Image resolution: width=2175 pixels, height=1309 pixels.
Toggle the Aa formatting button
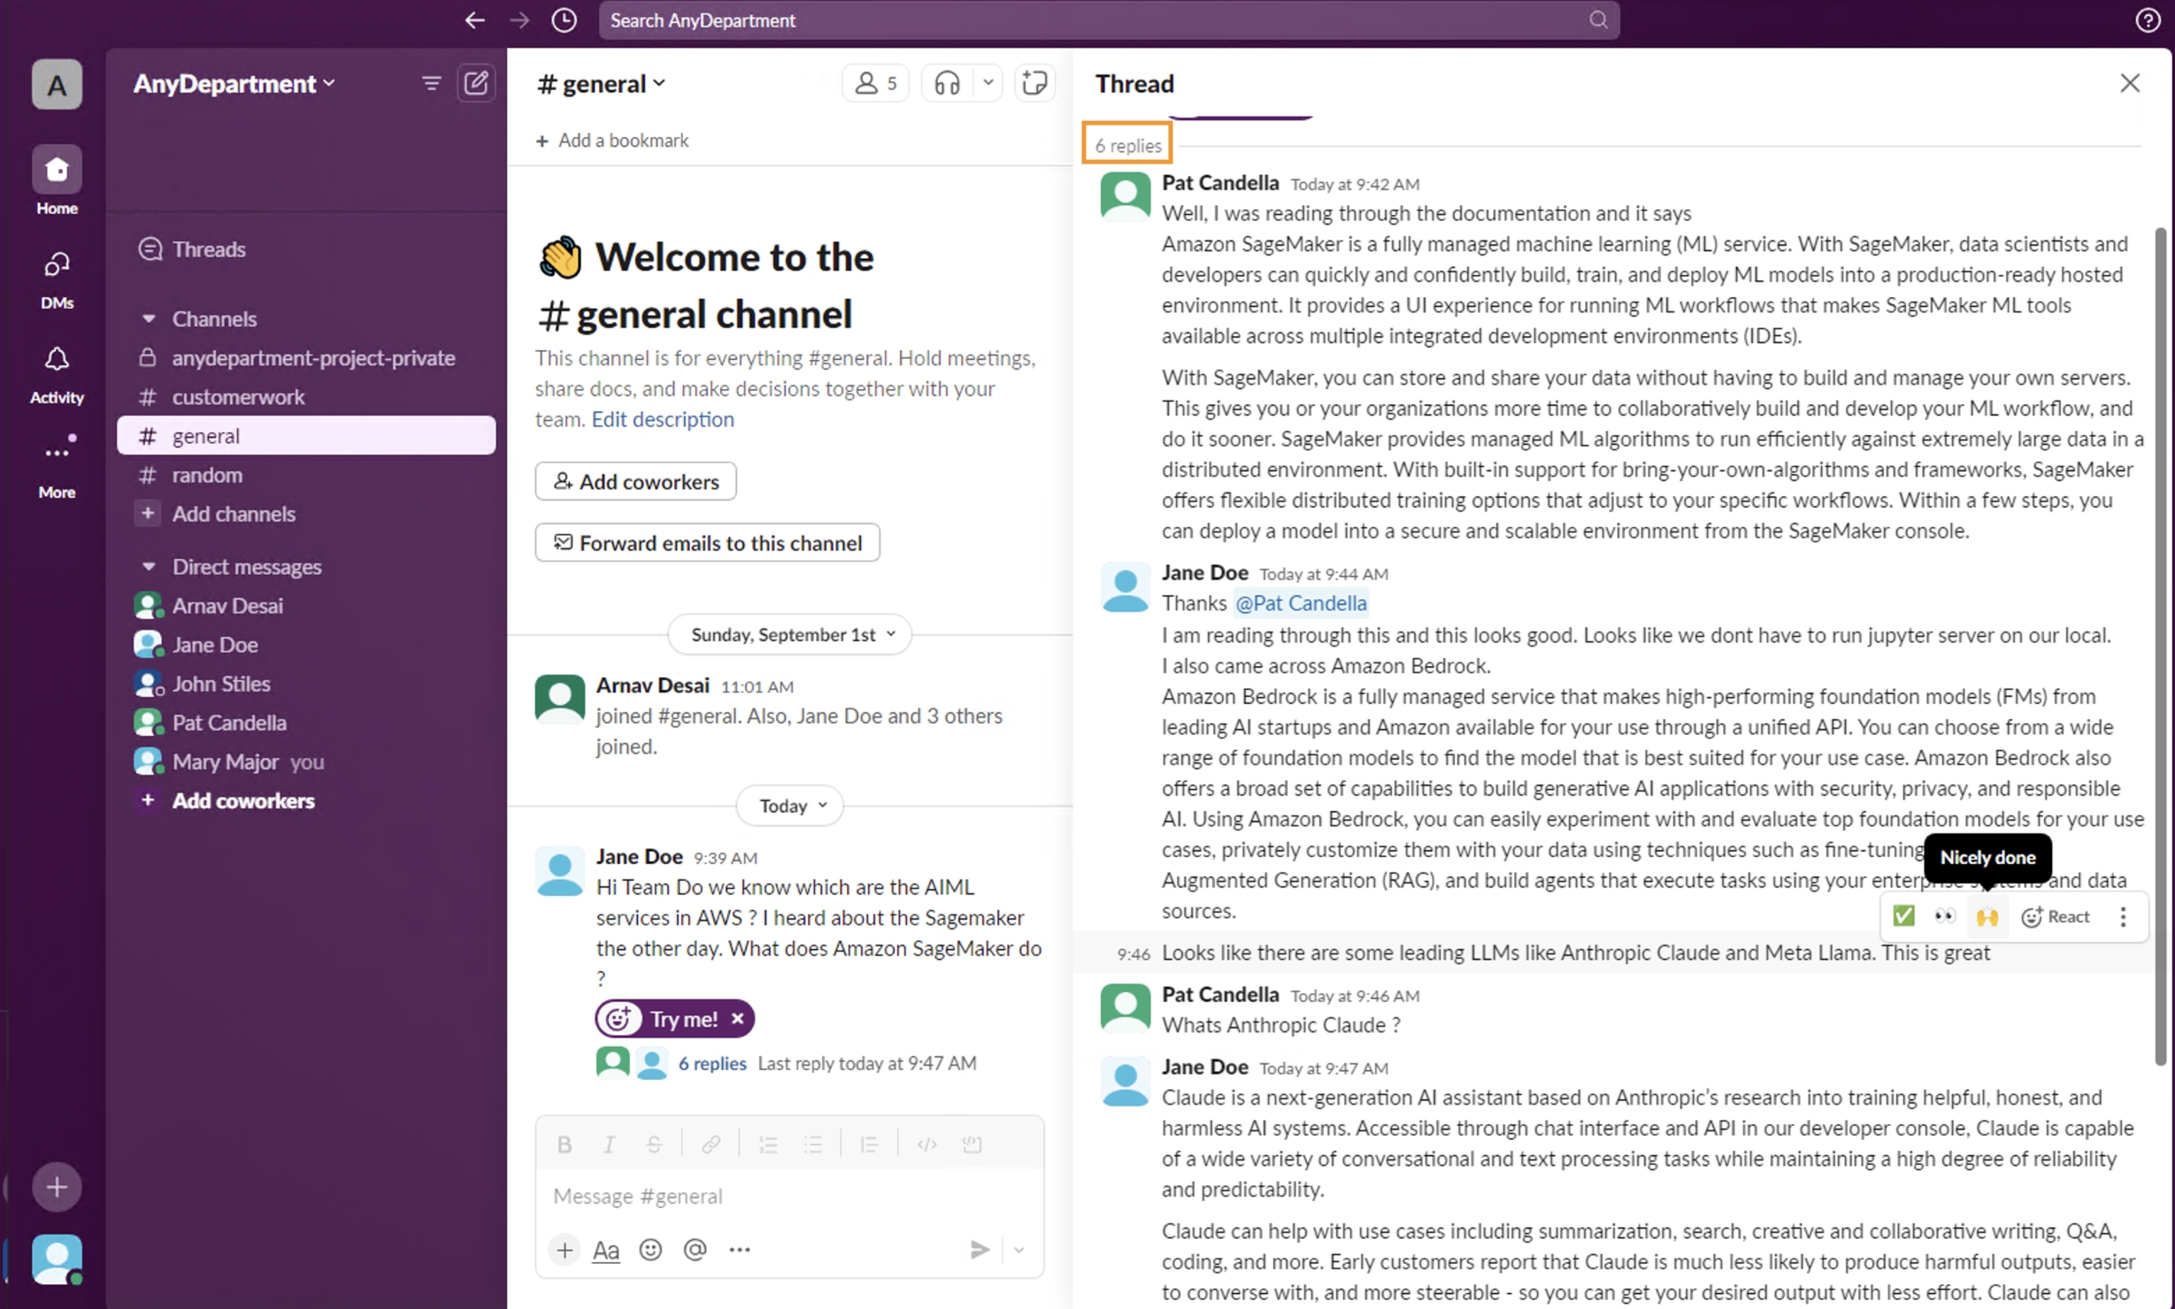pos(605,1249)
